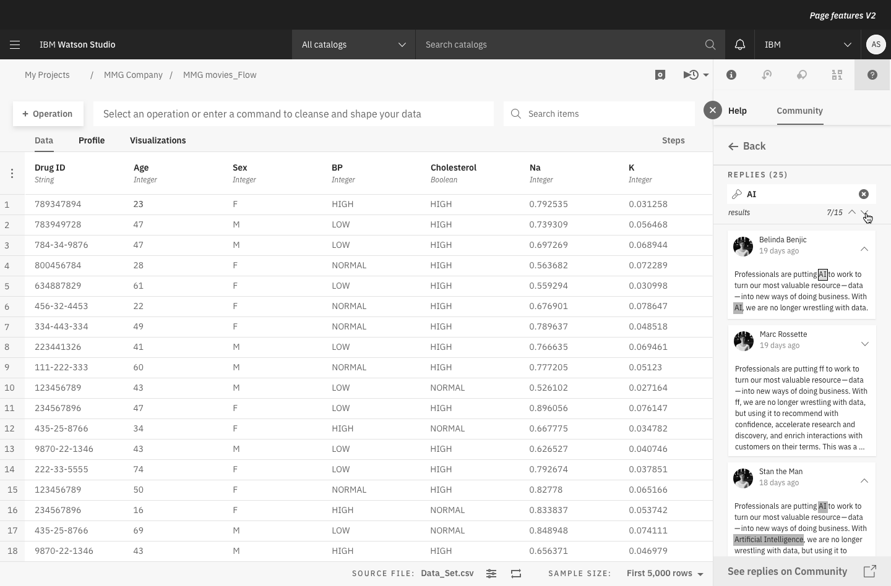Open the First 5,000 rows dropdown
891x586 pixels.
point(665,574)
